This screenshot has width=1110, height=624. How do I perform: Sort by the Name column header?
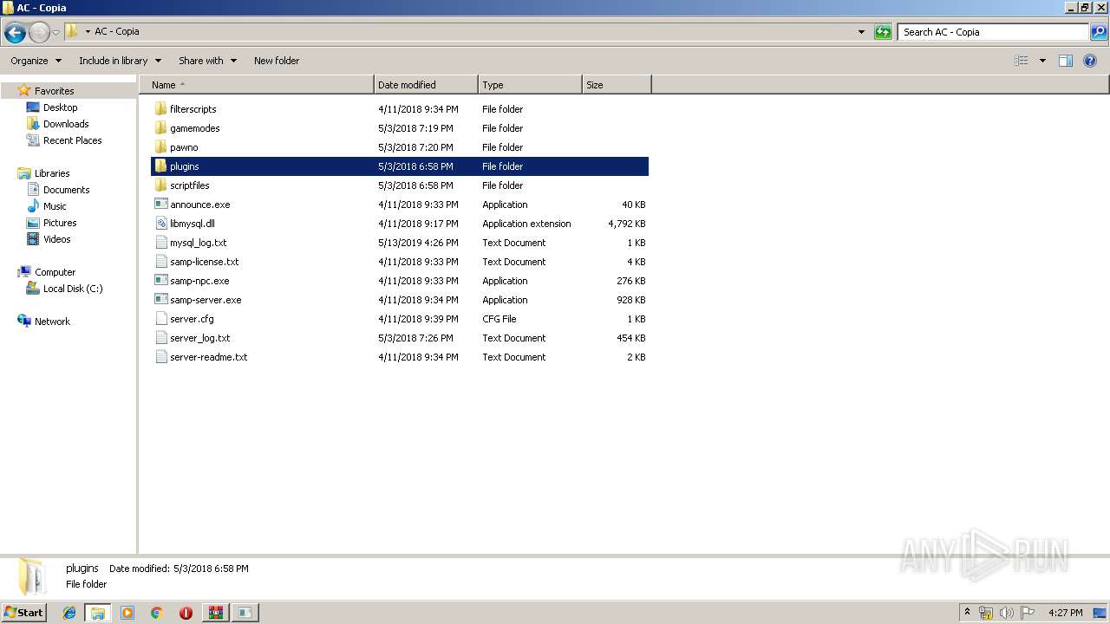click(x=256, y=85)
